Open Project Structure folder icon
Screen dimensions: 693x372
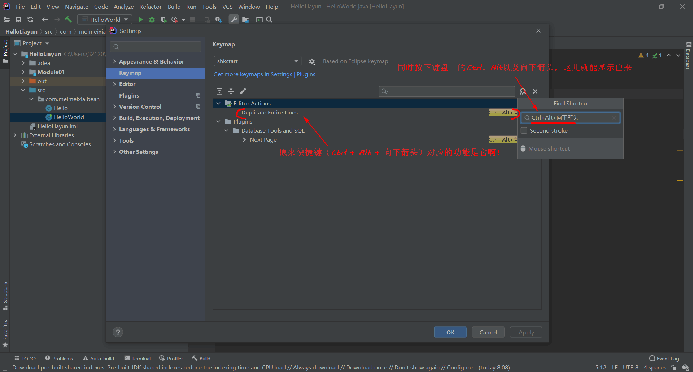245,20
